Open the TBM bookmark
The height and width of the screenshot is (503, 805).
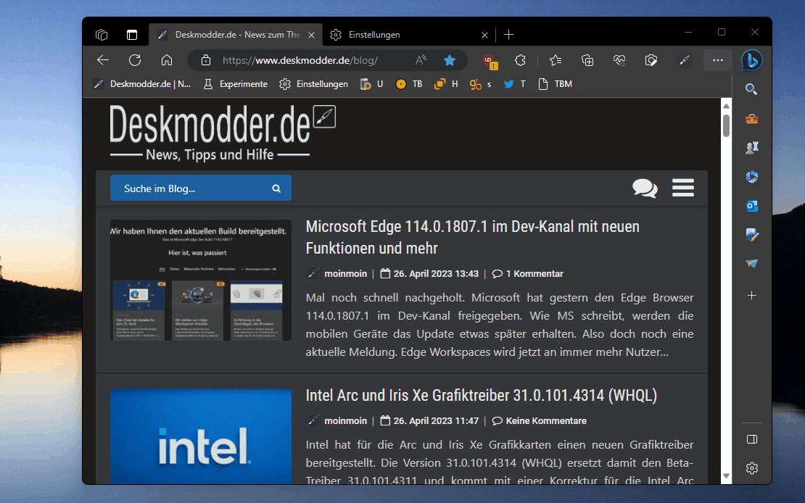(x=555, y=84)
